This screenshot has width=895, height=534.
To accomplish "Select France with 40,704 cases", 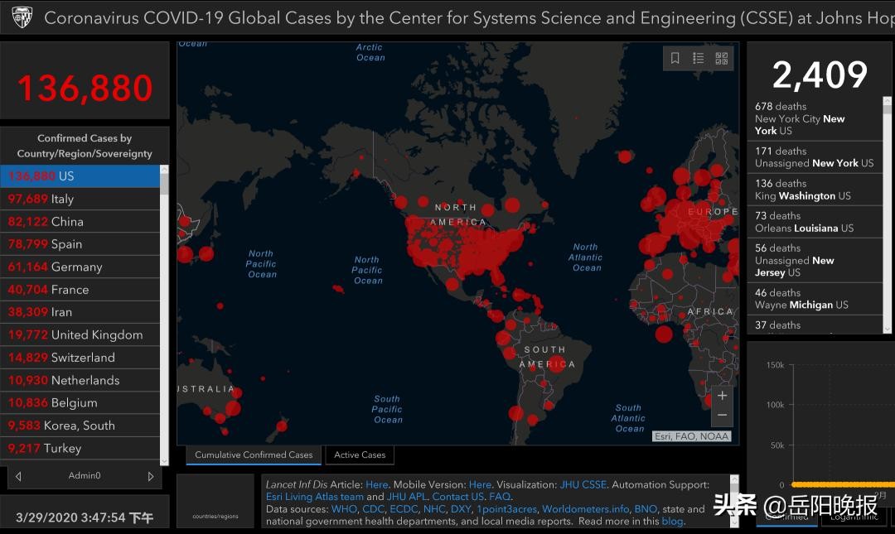I will (x=80, y=289).
